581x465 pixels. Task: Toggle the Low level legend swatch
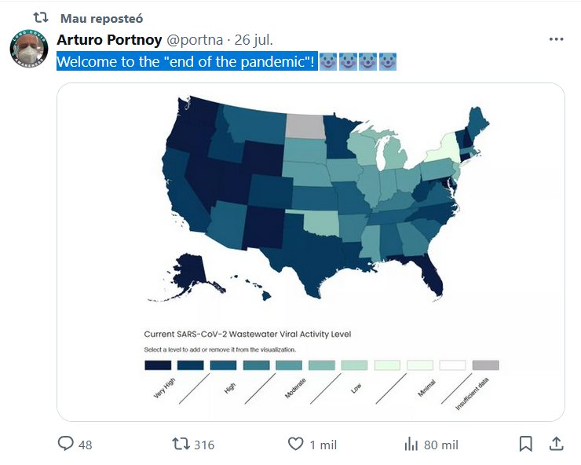tap(355, 365)
